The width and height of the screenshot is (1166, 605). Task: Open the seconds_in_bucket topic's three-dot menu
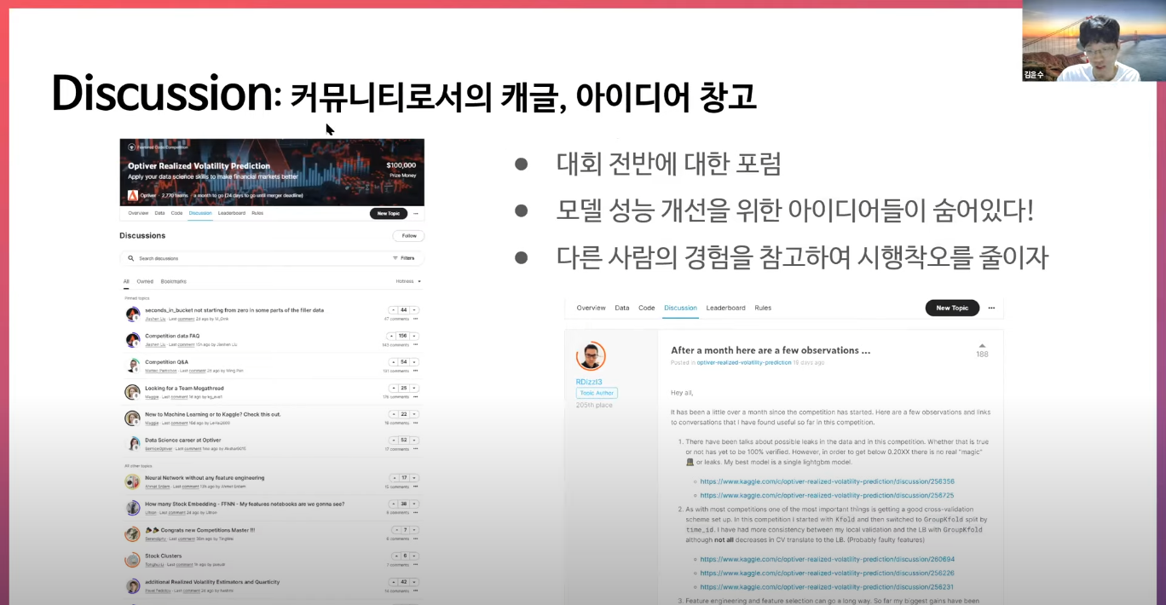click(x=415, y=319)
